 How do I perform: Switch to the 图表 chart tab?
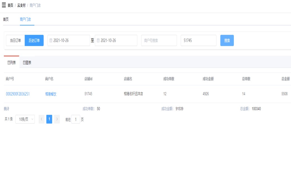coord(27,63)
